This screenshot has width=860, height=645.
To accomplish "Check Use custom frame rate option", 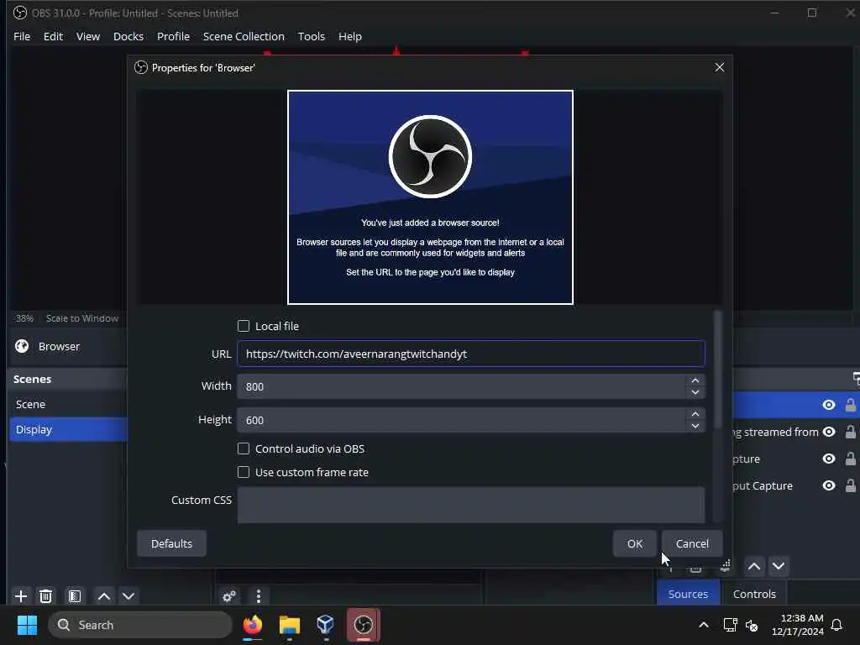I will 244,472.
